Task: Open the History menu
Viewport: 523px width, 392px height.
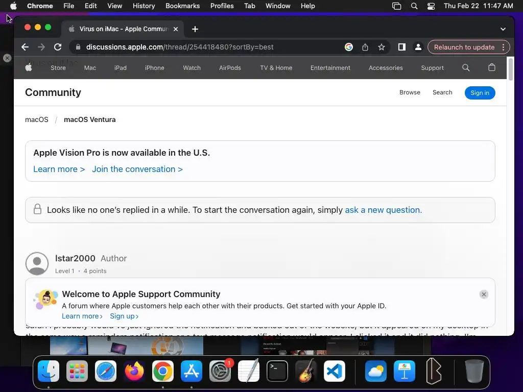Action: coord(144,6)
